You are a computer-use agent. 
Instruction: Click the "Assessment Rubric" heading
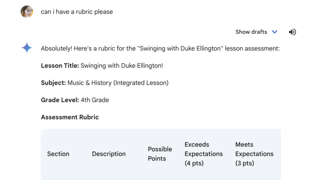70,117
